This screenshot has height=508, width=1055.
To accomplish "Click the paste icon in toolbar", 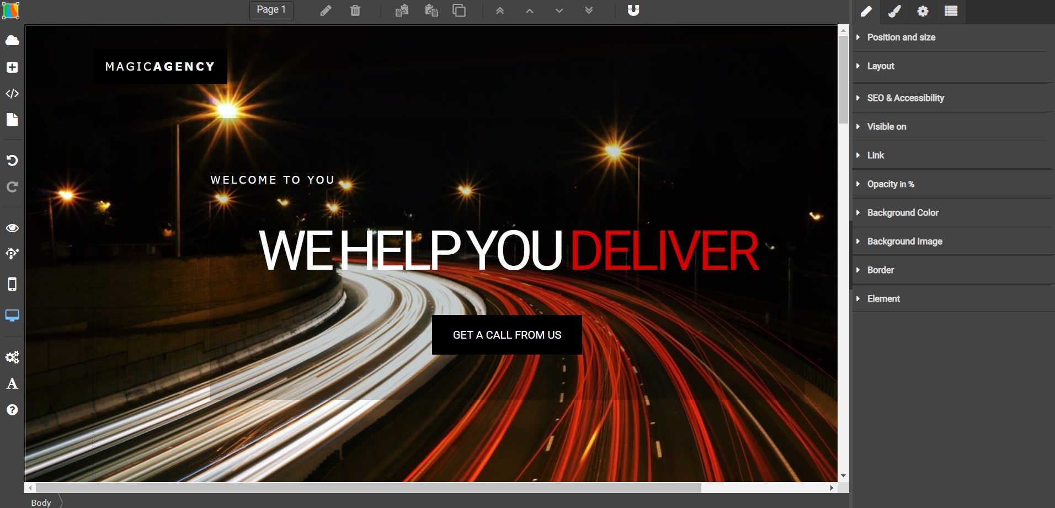I will (431, 10).
